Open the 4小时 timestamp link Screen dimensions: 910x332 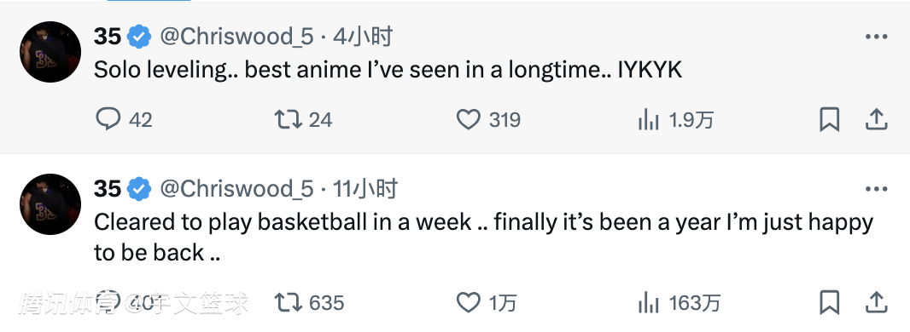(363, 37)
